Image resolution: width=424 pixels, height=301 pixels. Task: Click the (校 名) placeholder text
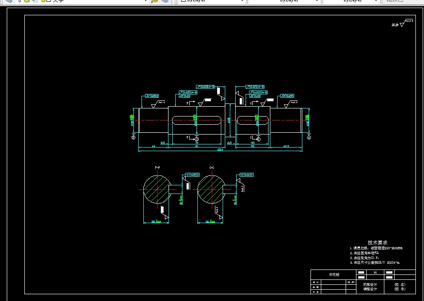(400, 284)
